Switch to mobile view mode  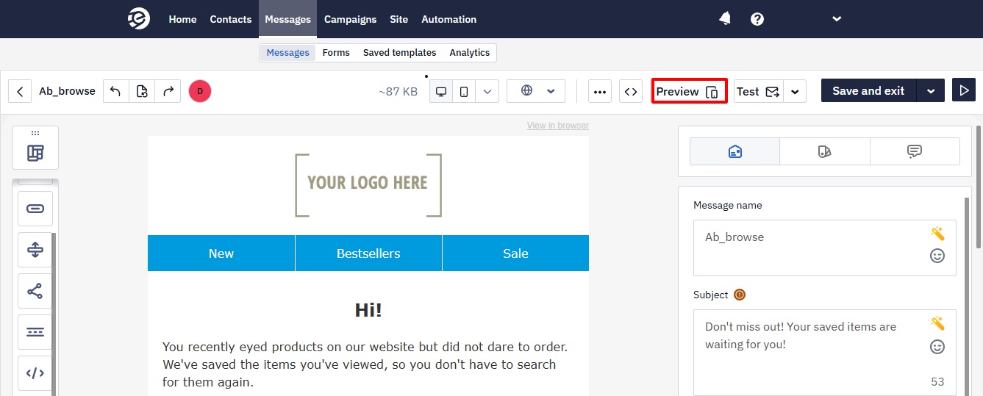[464, 91]
